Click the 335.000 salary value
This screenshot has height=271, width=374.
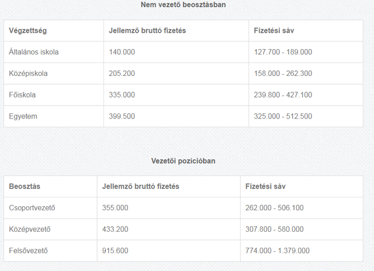coord(122,95)
